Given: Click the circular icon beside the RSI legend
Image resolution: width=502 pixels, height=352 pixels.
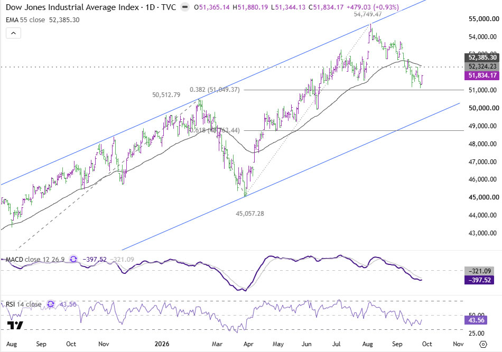Looking at the screenshot, I should tap(51, 304).
